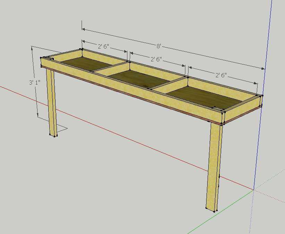Select the long front rail board of the bench

tap(131, 91)
